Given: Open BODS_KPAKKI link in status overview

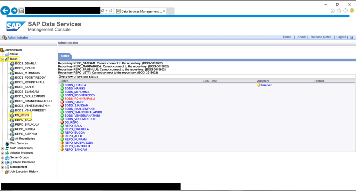Looking at the screenshot, I should click(75, 89).
